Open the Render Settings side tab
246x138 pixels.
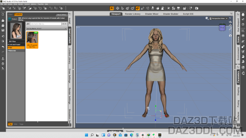tap(70, 96)
